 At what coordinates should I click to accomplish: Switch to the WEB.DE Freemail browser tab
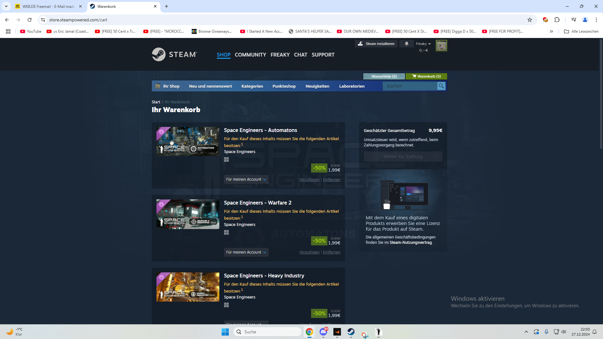point(49,6)
